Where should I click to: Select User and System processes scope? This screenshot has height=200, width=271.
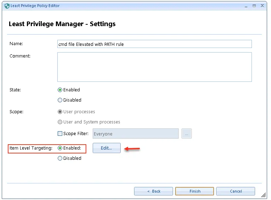[x=60, y=122]
